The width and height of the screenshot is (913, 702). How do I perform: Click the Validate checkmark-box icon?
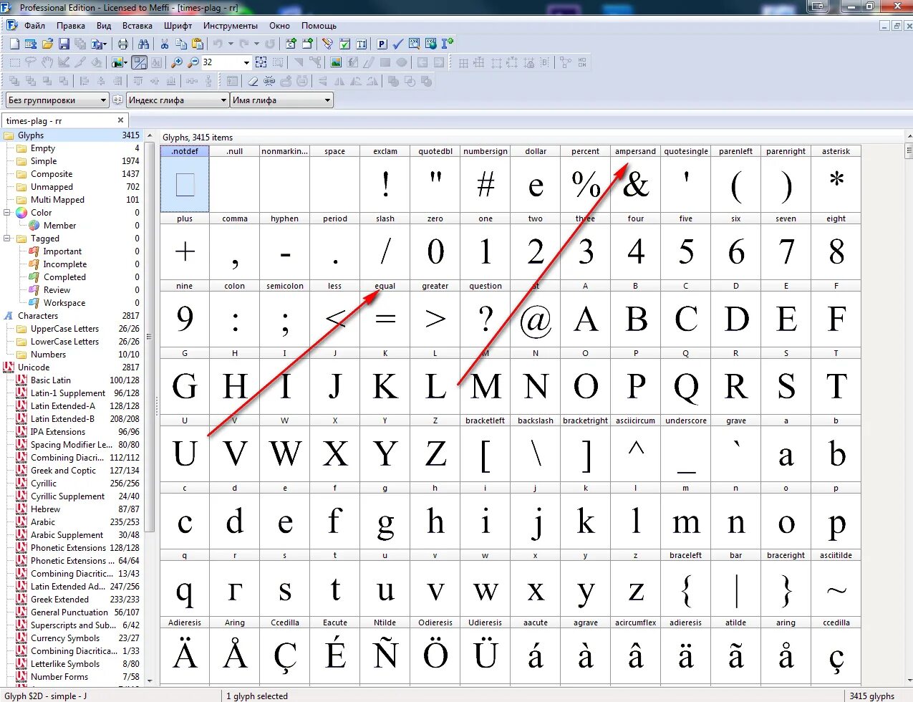344,44
